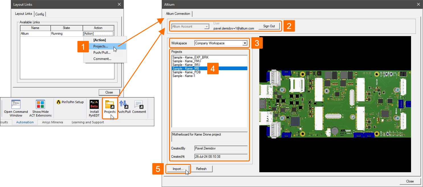The image size is (423, 187).
Task: Click the Name column header
Action: 35,28
